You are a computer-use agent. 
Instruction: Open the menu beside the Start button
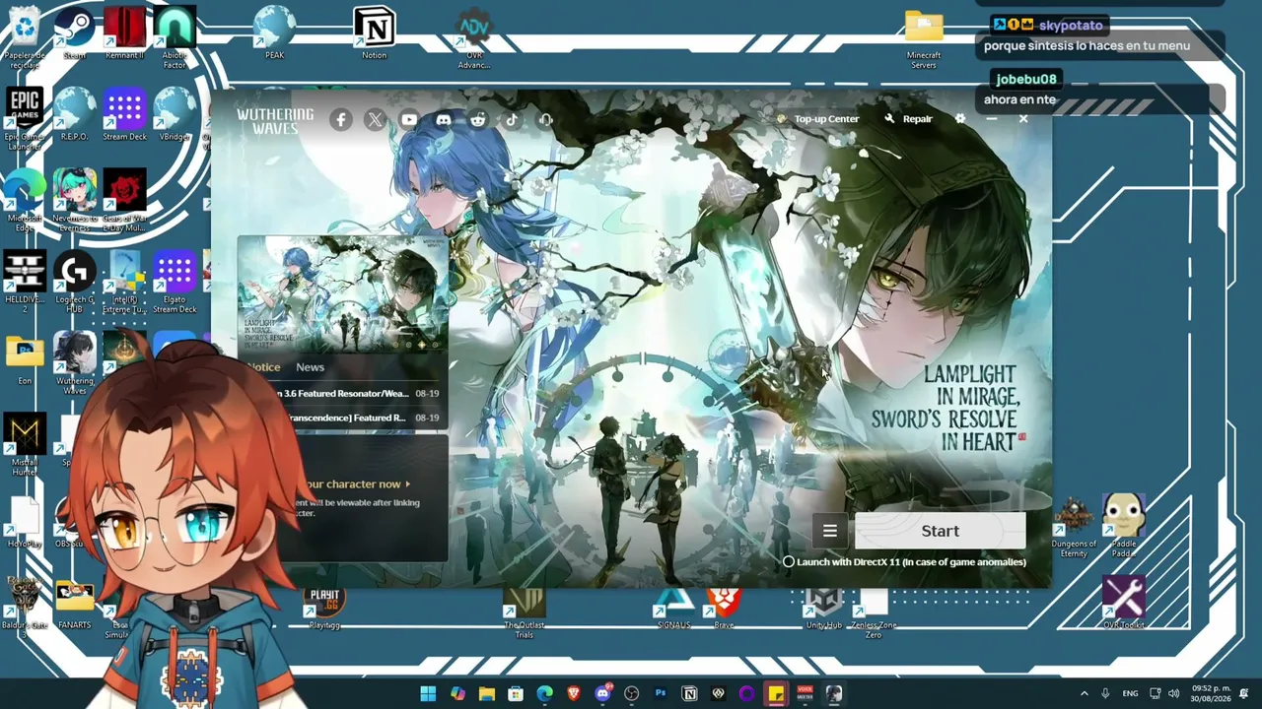[x=830, y=532]
